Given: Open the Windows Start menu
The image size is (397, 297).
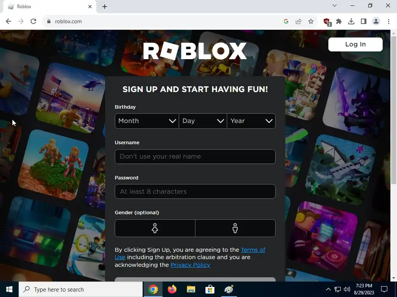Looking at the screenshot, I should pyautogui.click(x=9, y=289).
